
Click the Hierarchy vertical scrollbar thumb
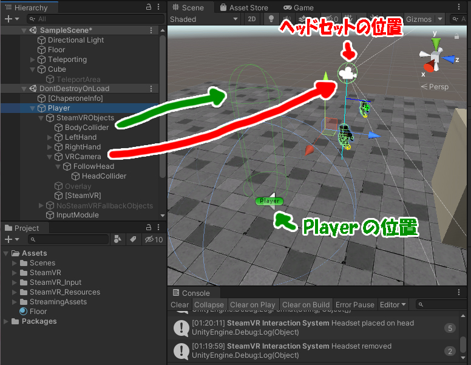coord(163,107)
